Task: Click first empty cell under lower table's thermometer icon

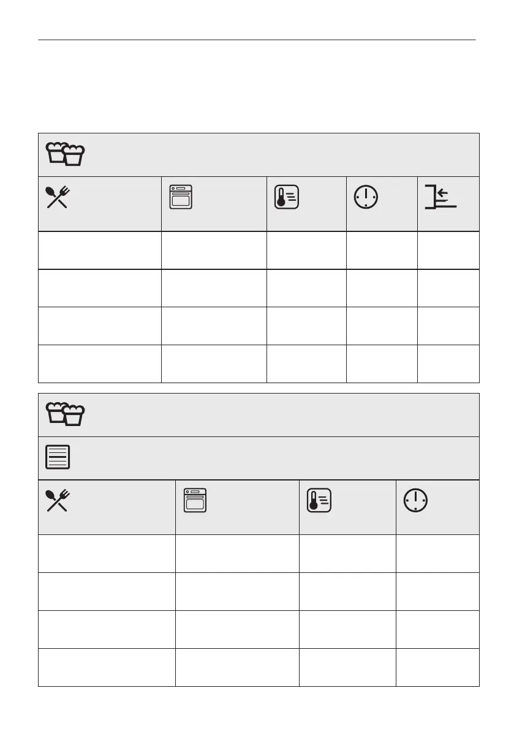Action: tap(347, 553)
